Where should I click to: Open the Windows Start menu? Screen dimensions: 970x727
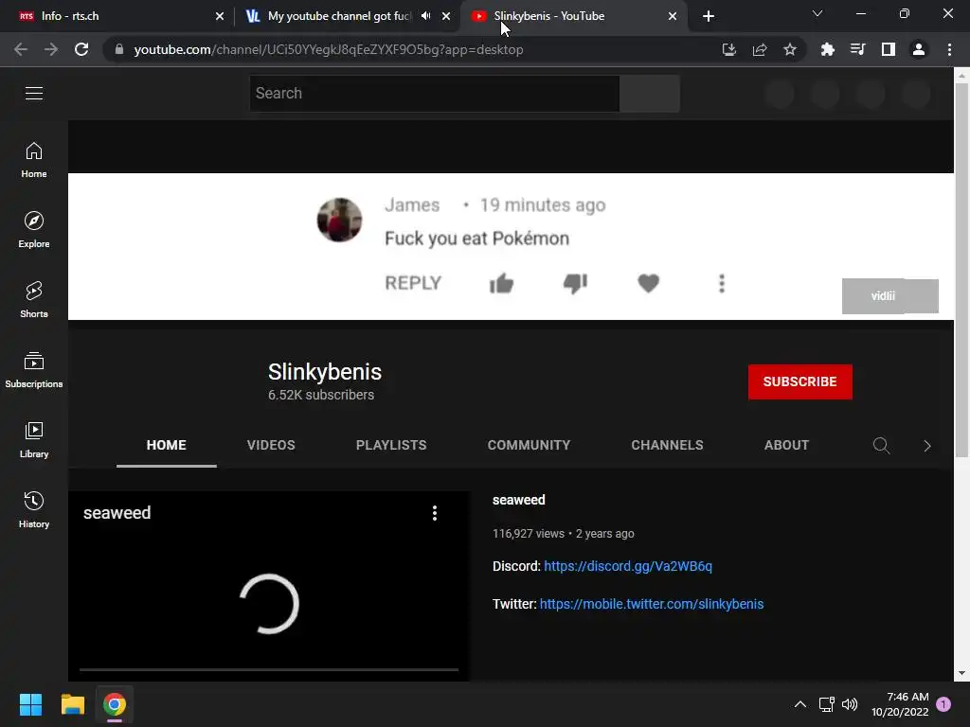(30, 704)
